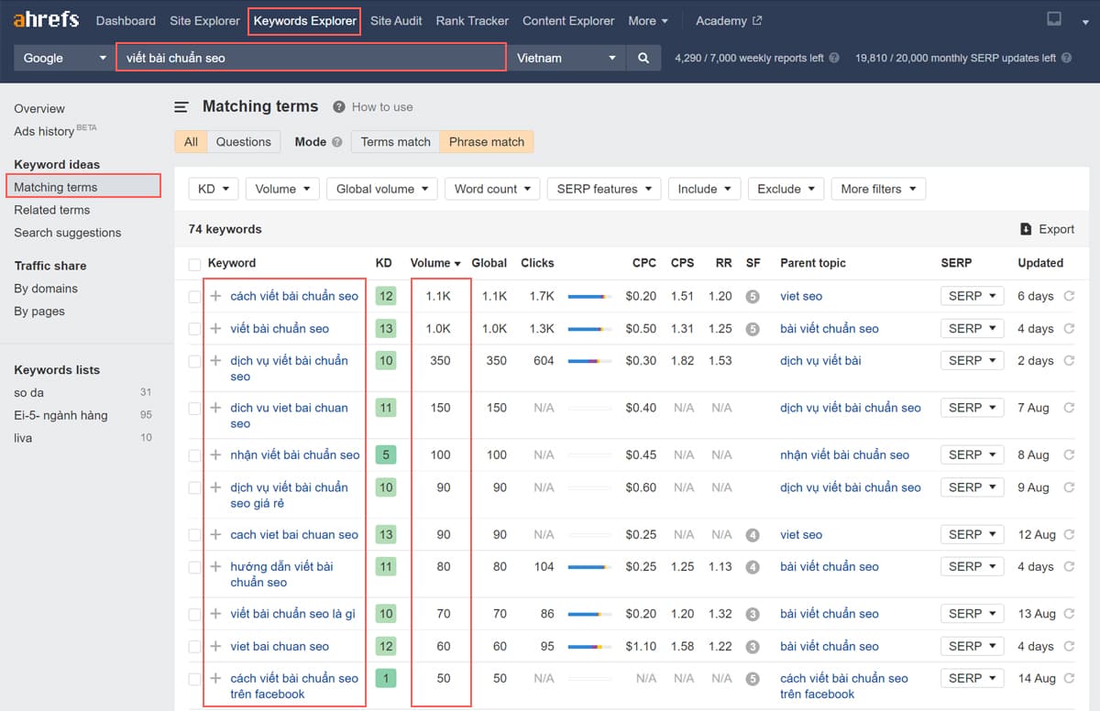The height and width of the screenshot is (711, 1100).
Task: Click the hamburger icon beside Matching terms heading
Action: (x=180, y=106)
